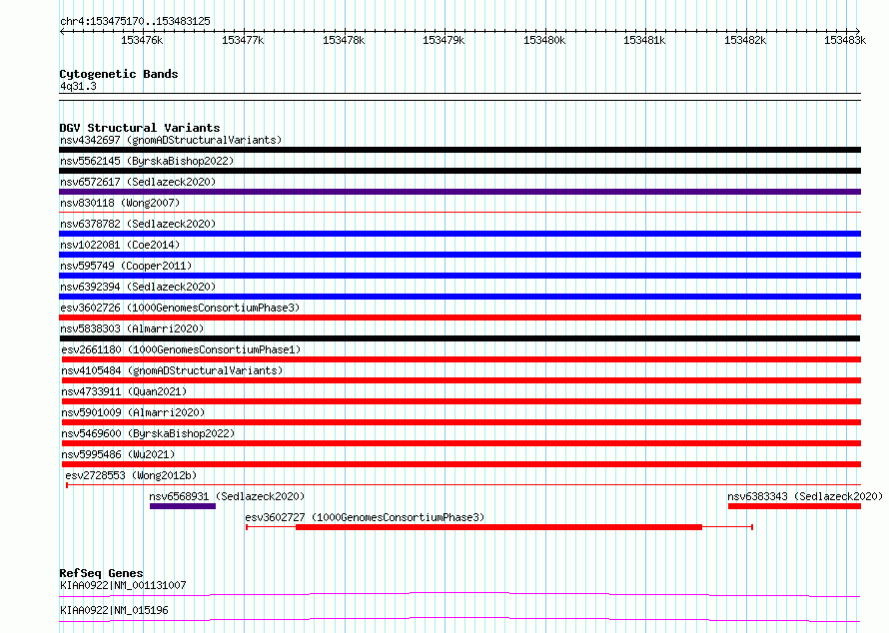Click the 153479k ruler tick label
Screen dimensions: 889x633
coord(444,40)
